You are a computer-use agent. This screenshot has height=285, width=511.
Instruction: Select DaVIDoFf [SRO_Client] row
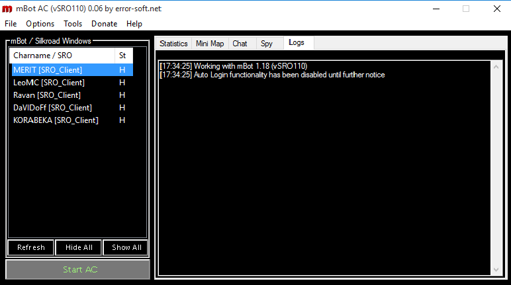[72, 108]
